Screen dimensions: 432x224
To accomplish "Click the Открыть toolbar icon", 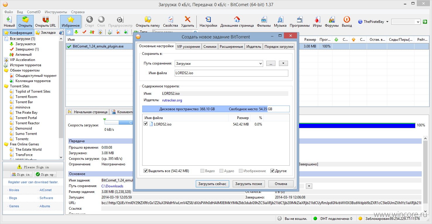I will [x=25, y=20].
